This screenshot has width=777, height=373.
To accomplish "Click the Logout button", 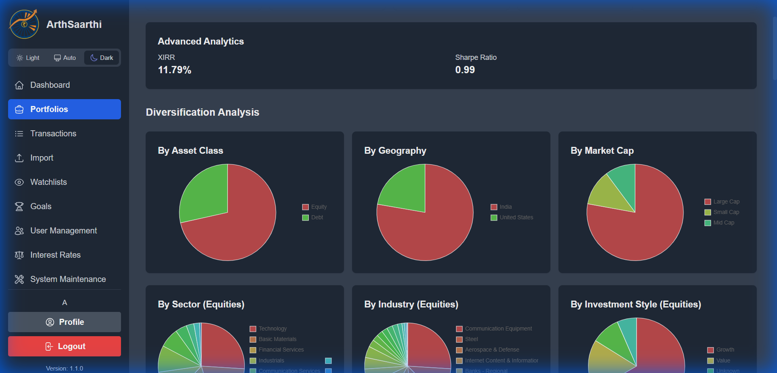I will pos(64,346).
